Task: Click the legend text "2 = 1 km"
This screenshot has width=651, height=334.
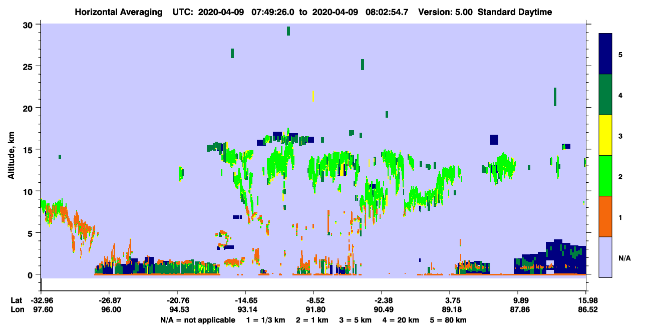Action: (313, 320)
